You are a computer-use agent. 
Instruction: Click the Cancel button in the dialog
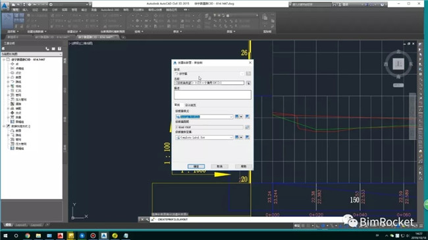[219, 166]
